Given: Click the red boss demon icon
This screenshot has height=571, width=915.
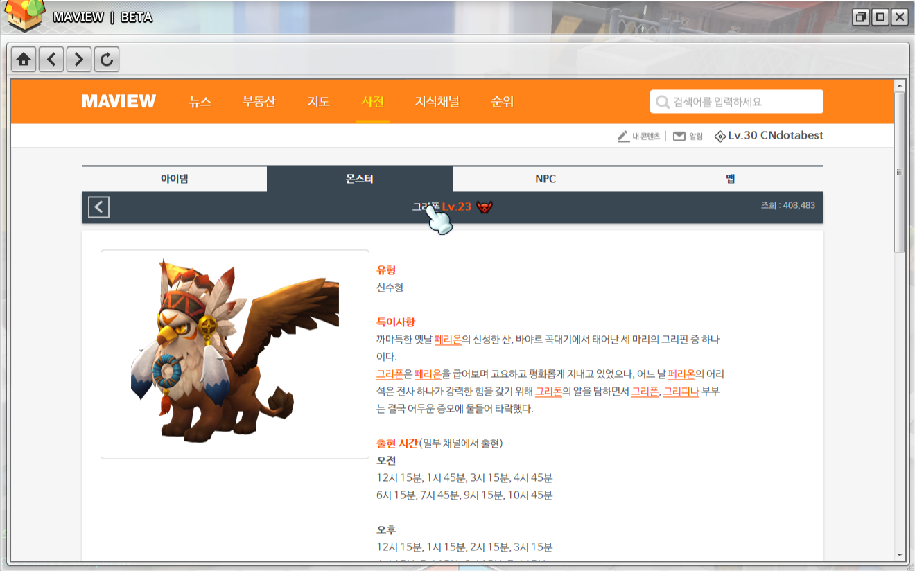Looking at the screenshot, I should tap(485, 207).
